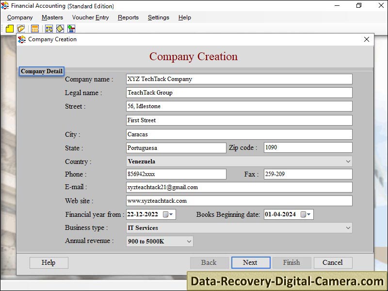This screenshot has width=388, height=291.
Task: Click the Open folder toolbar icon
Action: tap(20, 29)
